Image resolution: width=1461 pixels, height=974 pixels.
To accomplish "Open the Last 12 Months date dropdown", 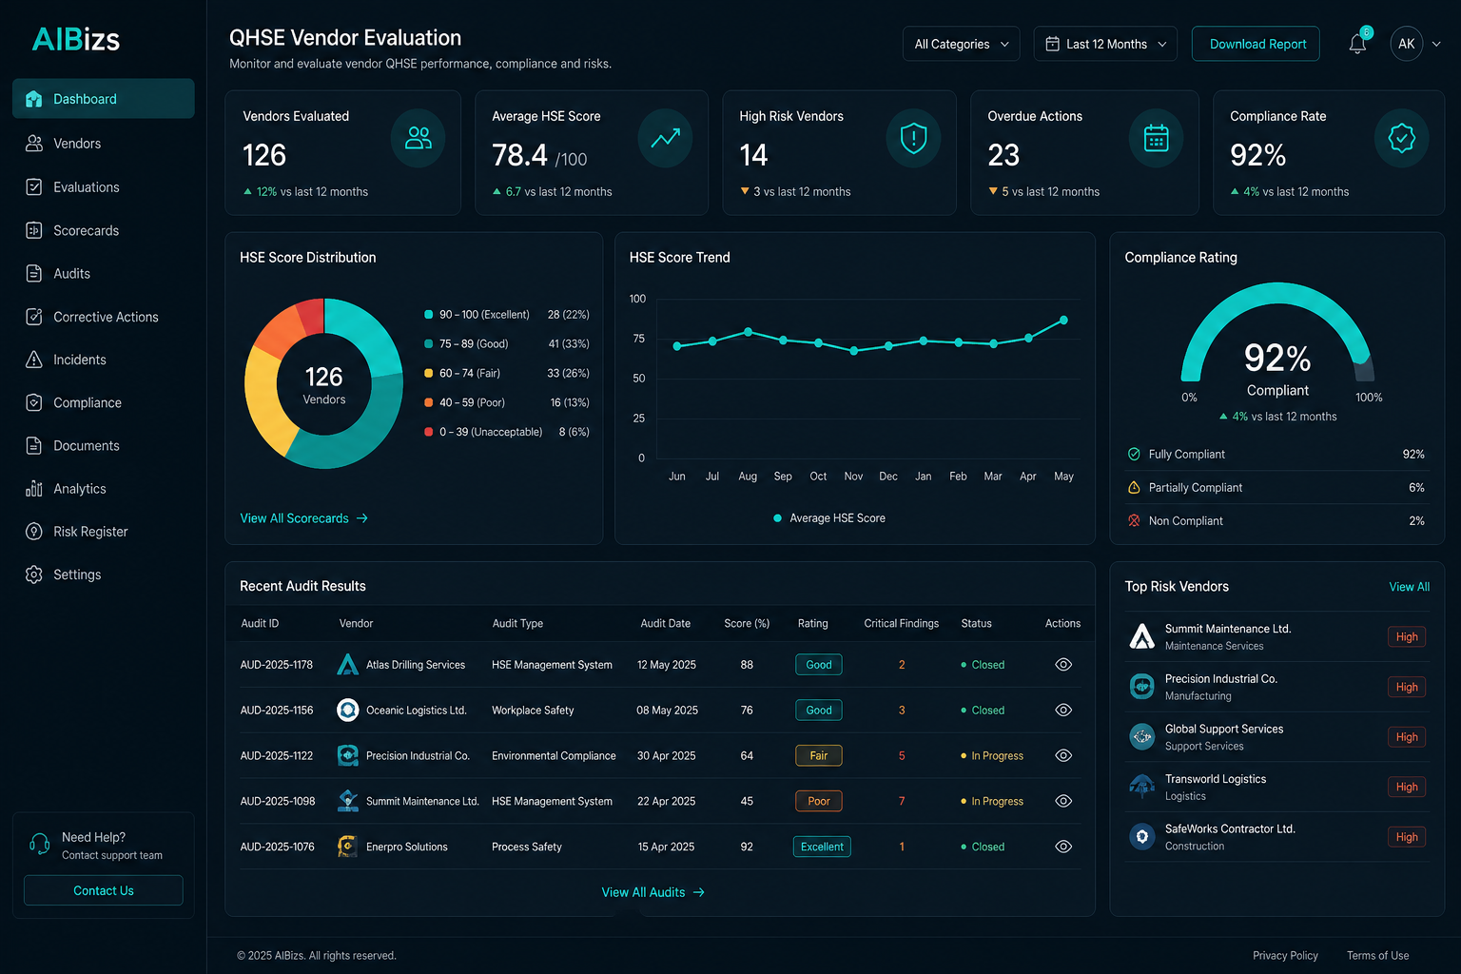I will (x=1105, y=44).
